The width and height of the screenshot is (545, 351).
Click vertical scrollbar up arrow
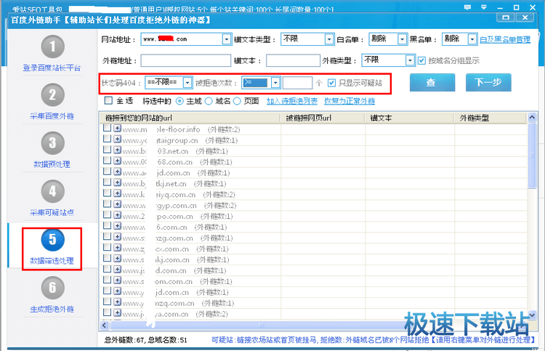532,118
